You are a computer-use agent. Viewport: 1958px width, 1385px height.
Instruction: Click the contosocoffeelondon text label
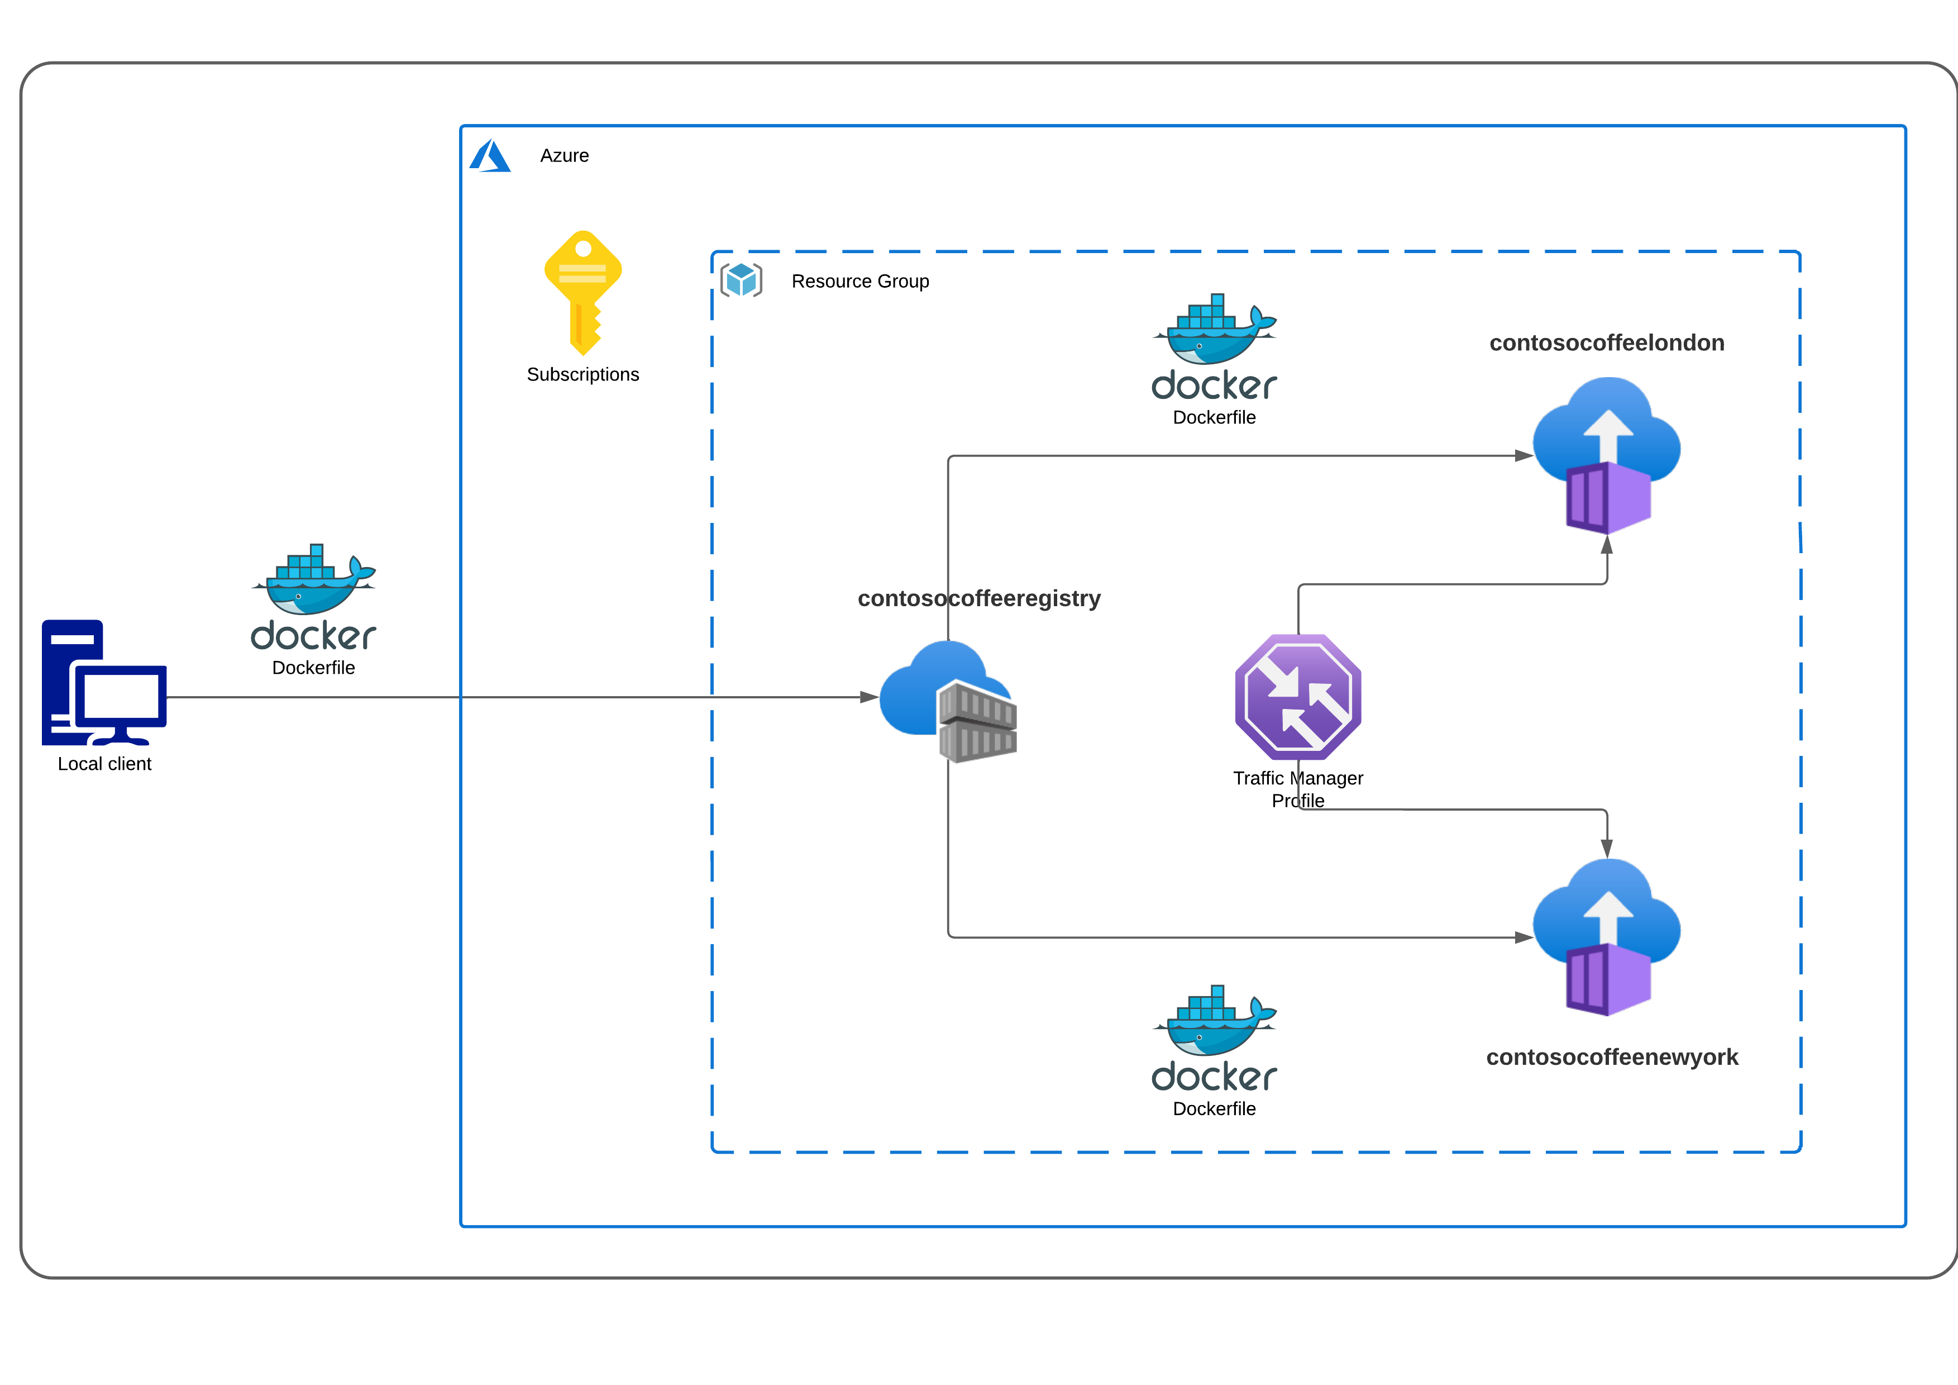[1607, 343]
